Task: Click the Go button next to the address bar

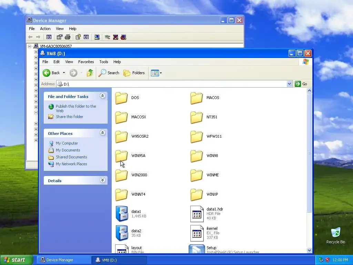Action: click(301, 84)
